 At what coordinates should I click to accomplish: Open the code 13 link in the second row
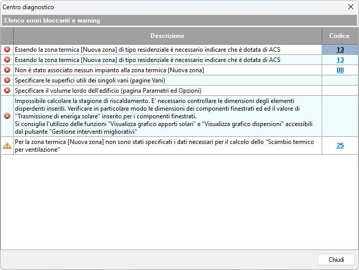(x=340, y=60)
